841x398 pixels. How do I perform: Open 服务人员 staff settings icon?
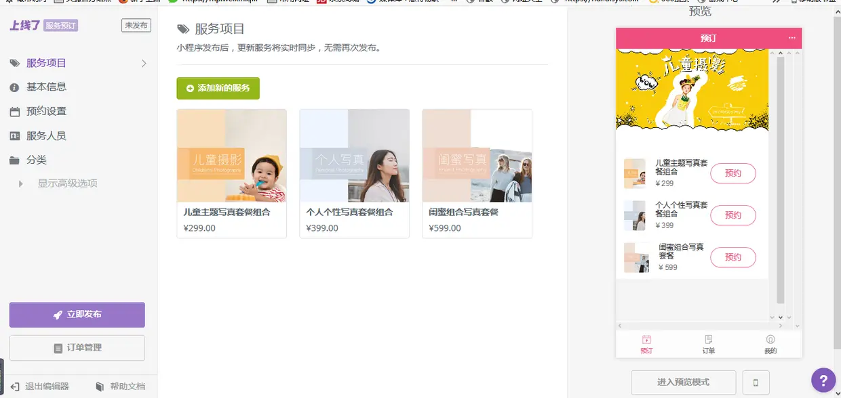coord(15,135)
